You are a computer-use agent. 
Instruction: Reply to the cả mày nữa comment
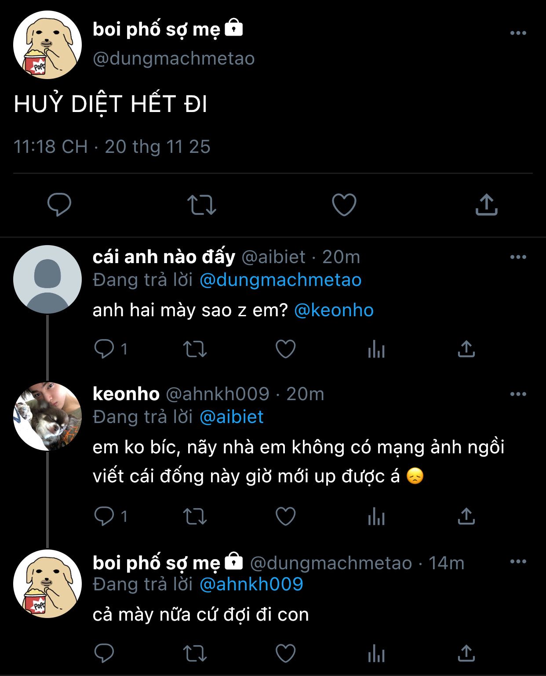[x=104, y=654]
